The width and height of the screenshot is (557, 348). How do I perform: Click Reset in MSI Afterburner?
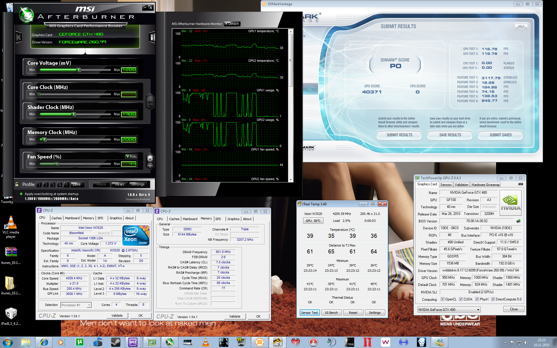tap(120, 184)
